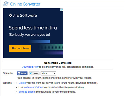Click the AdChoices icon on the ad
This screenshot has height=96, width=125.
(62, 10)
